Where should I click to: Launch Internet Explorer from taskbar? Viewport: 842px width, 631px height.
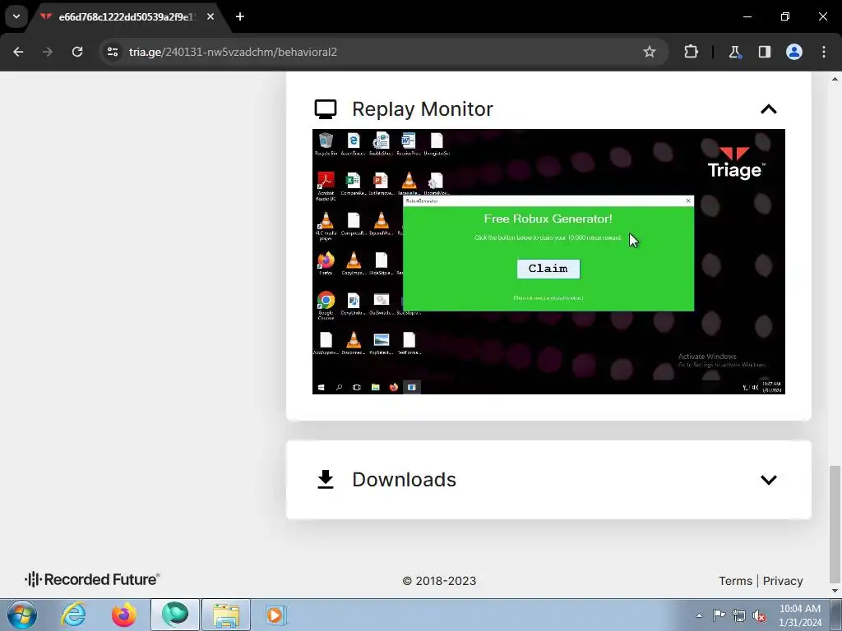(x=73, y=615)
